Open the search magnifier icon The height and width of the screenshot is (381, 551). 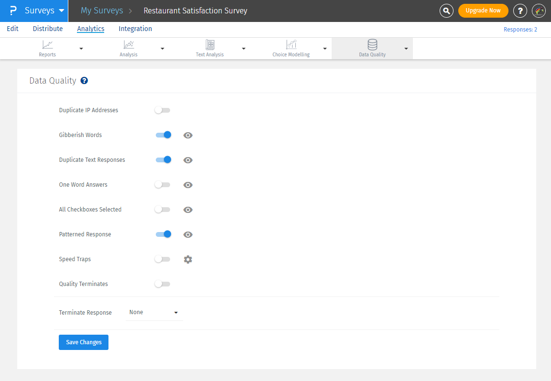click(x=446, y=11)
